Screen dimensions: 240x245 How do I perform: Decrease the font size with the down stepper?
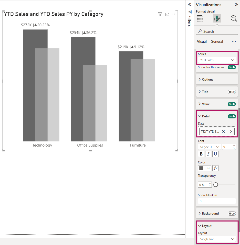234,148
